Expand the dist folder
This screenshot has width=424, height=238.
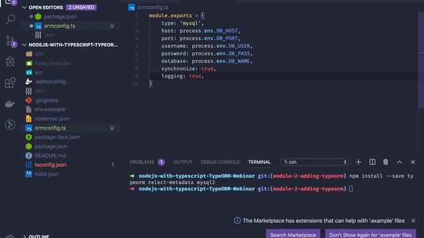click(x=39, y=54)
